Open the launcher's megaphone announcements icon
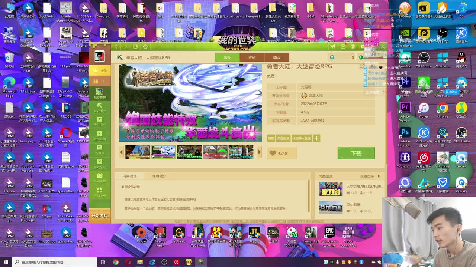Image resolution: width=476 pixels, height=267 pixels. point(333,46)
